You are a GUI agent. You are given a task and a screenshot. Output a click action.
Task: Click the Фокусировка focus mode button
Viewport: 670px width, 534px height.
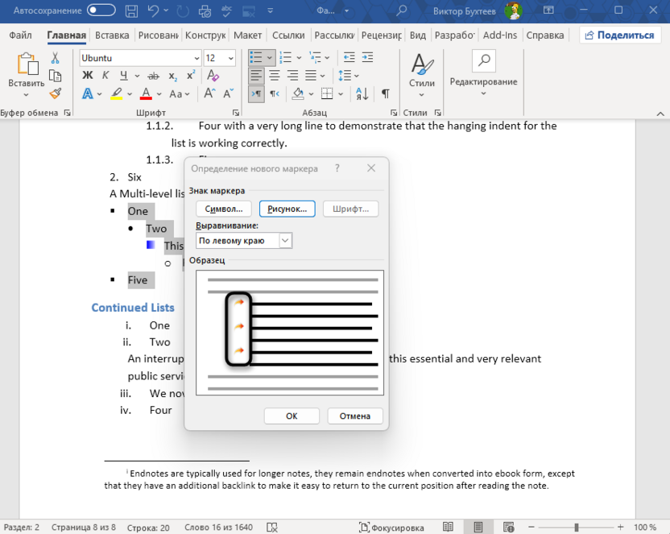392,528
